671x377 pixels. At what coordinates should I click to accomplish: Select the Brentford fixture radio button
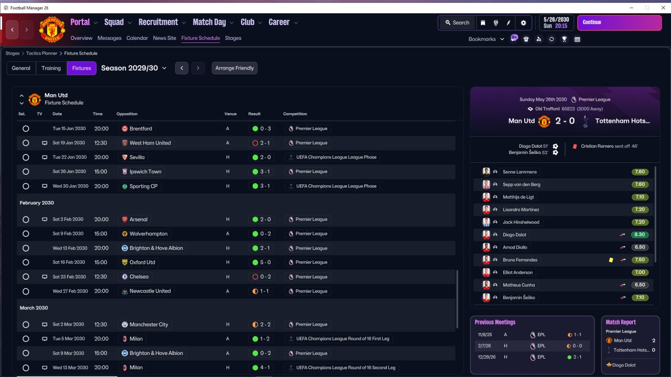pyautogui.click(x=26, y=129)
